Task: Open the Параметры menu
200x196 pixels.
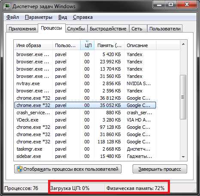Action: [x=39, y=17]
